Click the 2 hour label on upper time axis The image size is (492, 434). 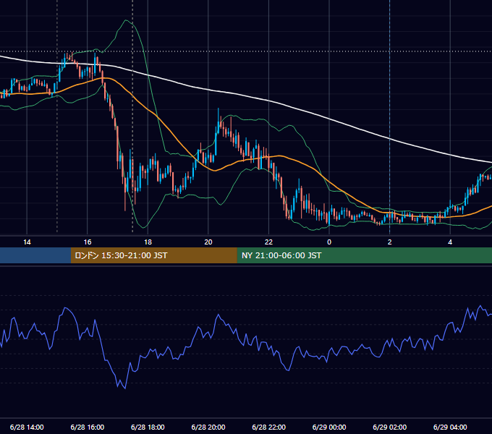pyautogui.click(x=390, y=242)
